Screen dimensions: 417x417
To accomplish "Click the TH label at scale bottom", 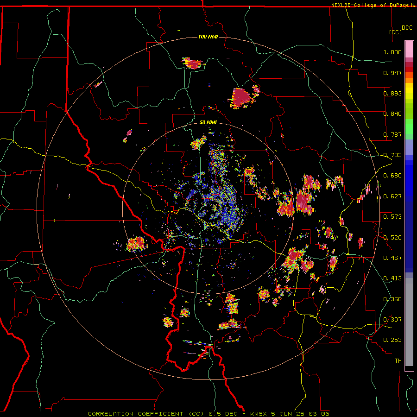I will point(398,361).
